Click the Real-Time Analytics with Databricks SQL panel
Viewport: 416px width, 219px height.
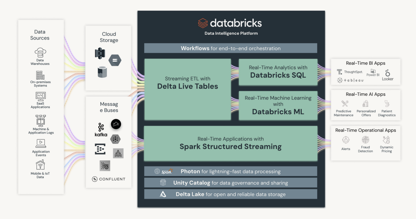(278, 72)
